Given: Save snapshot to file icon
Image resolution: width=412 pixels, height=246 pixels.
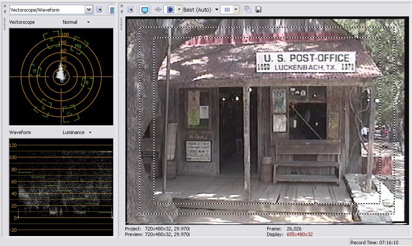Looking at the screenshot, I should [x=259, y=10].
